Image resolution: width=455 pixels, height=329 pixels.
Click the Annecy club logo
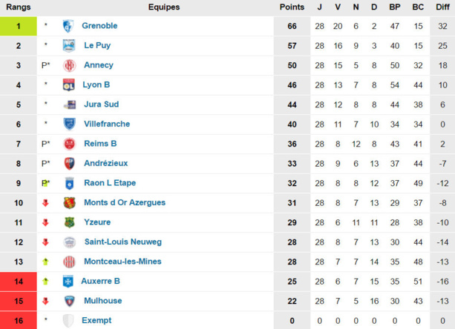point(69,65)
